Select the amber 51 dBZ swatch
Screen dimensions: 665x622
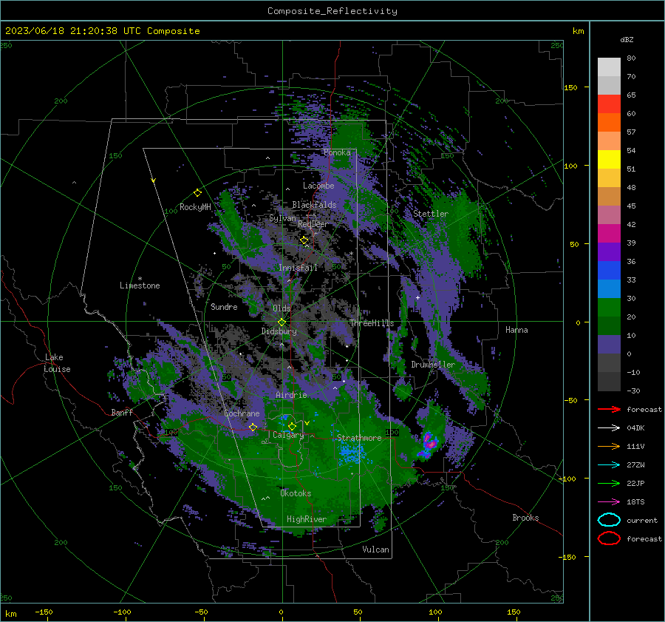609,178
